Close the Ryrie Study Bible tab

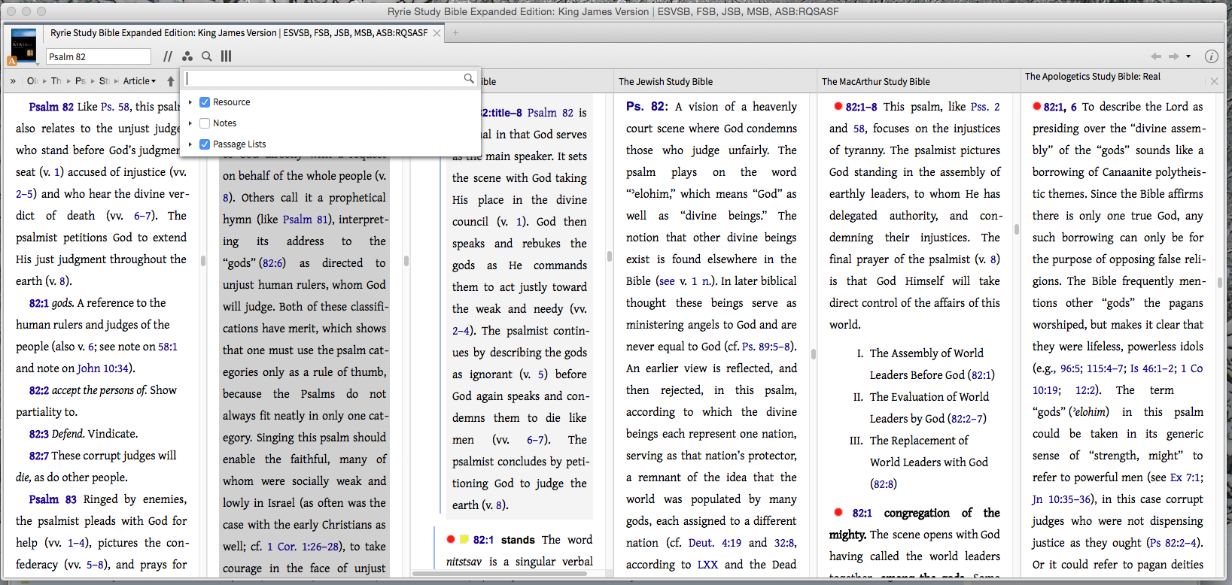pyautogui.click(x=437, y=33)
